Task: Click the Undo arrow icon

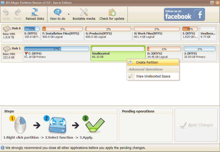Action: pyautogui.click(x=6, y=12)
